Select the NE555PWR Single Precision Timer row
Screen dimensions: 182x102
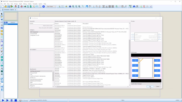click(92, 30)
